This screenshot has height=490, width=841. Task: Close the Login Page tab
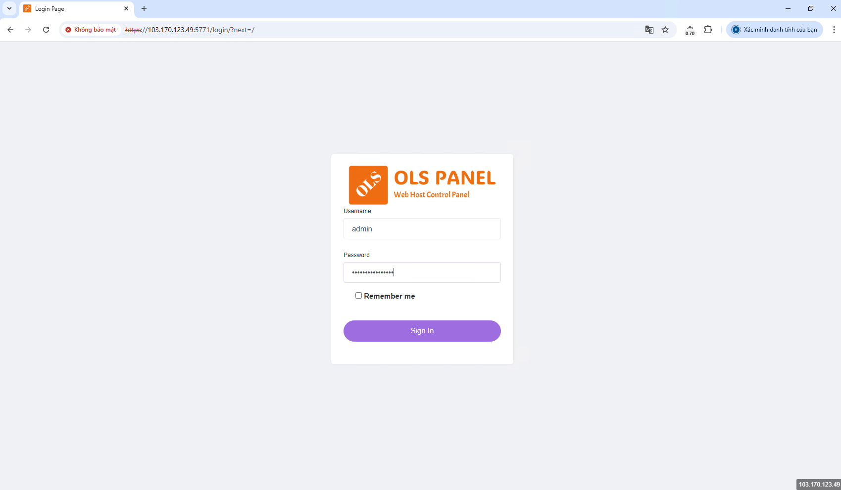[126, 8]
